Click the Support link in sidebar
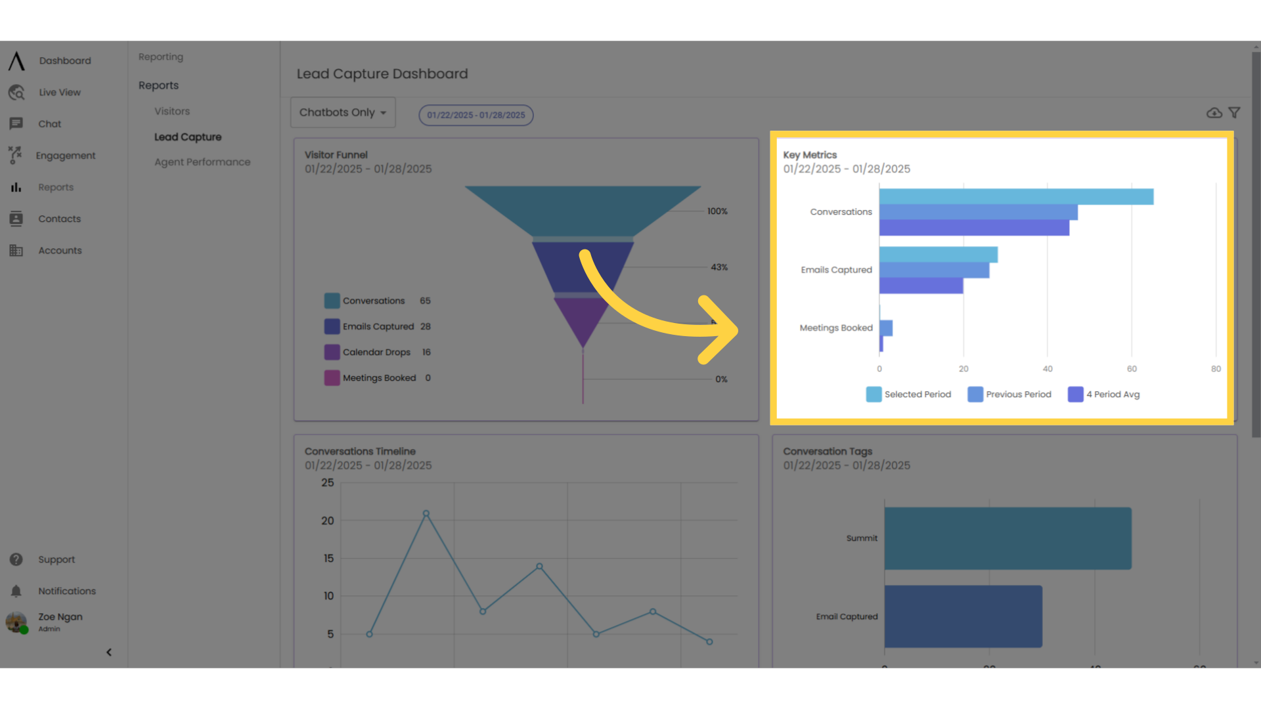 tap(55, 559)
